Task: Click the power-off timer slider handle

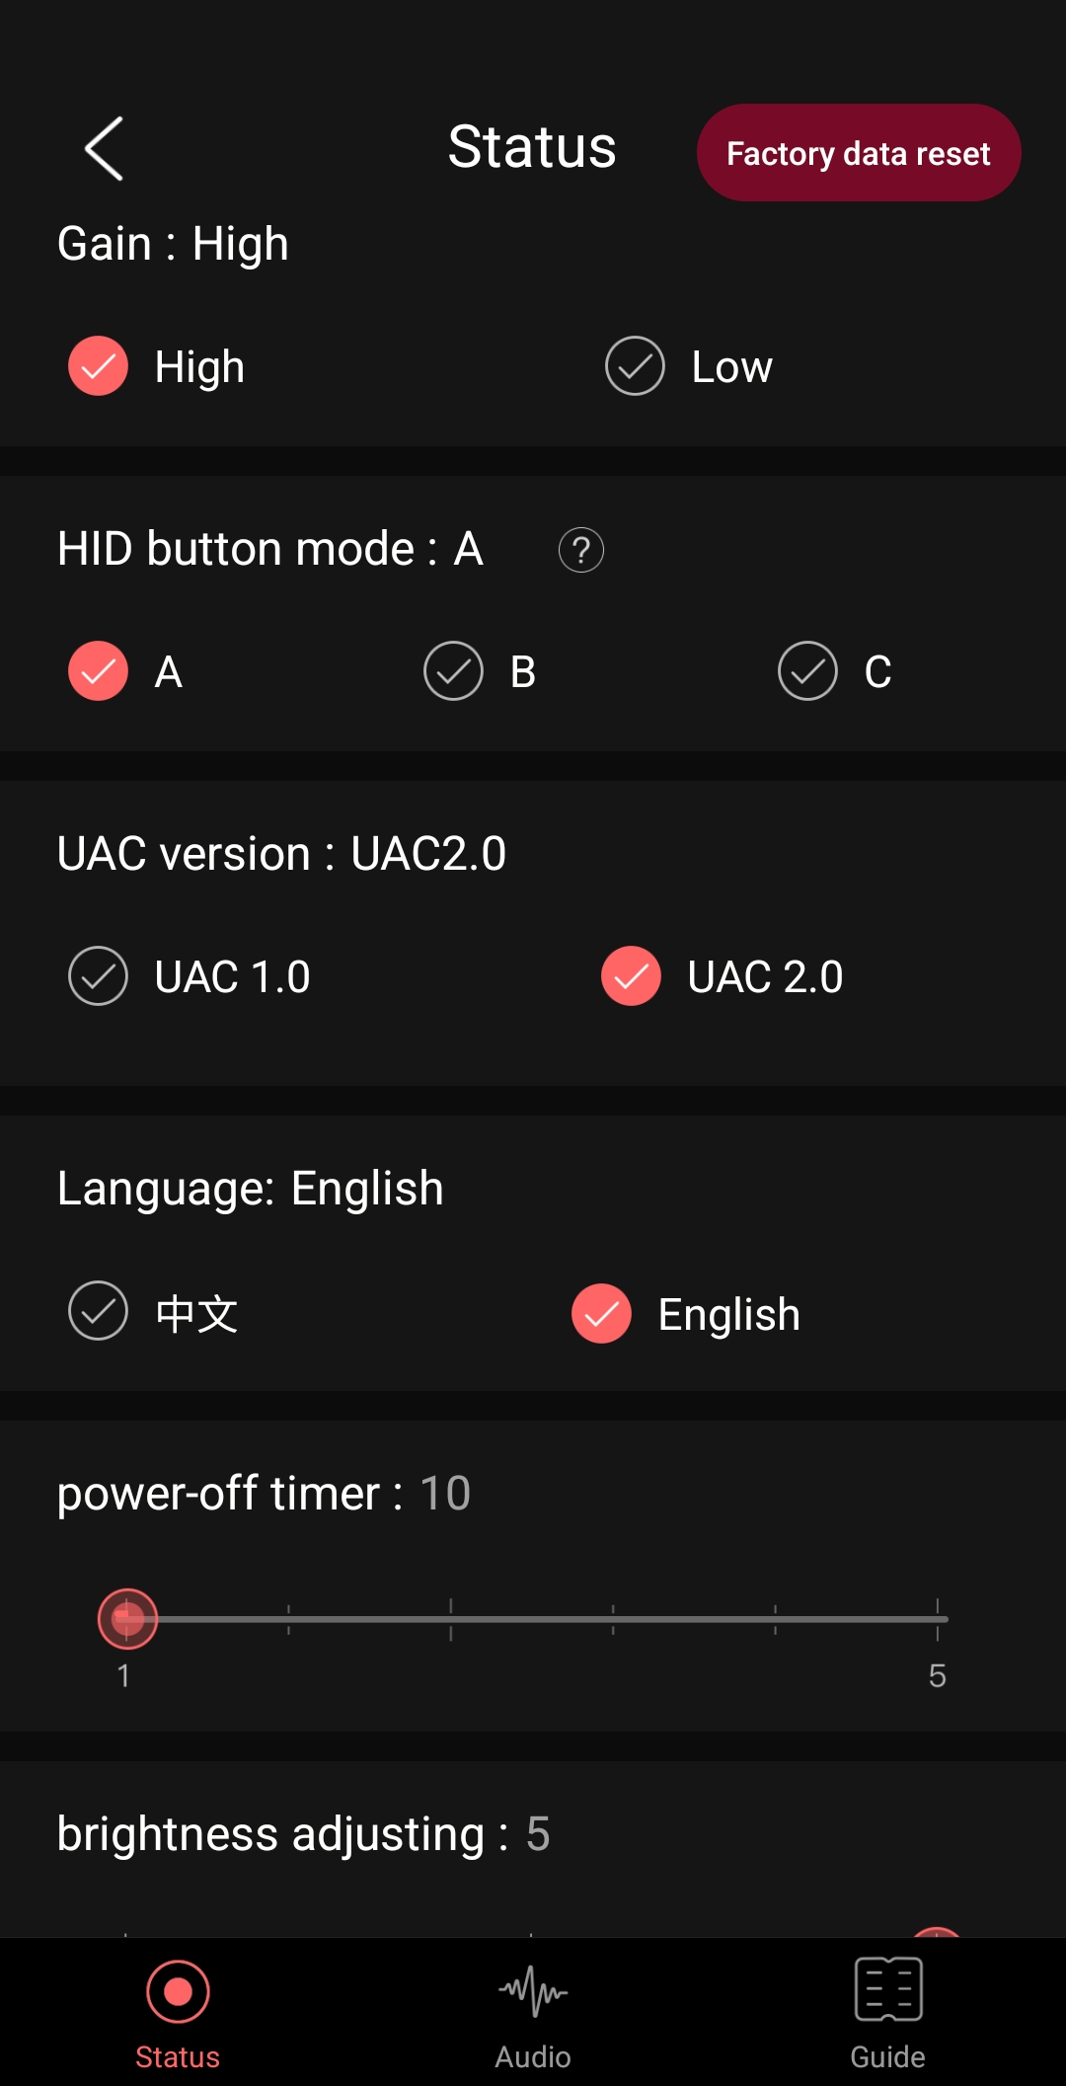Action: tap(127, 1619)
